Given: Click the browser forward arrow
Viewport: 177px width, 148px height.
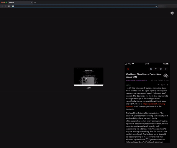Looking at the screenshot, I should pyautogui.click(x=6, y=6).
